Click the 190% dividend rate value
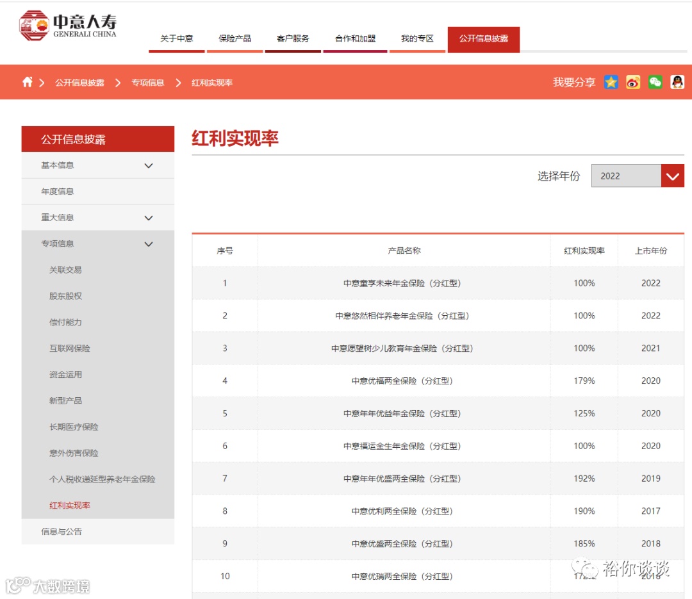The image size is (692, 599). pyautogui.click(x=584, y=511)
